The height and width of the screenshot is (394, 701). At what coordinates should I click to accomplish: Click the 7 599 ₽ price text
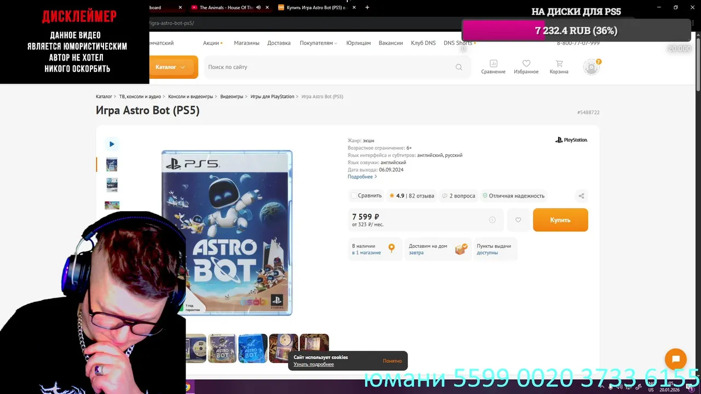click(x=366, y=217)
